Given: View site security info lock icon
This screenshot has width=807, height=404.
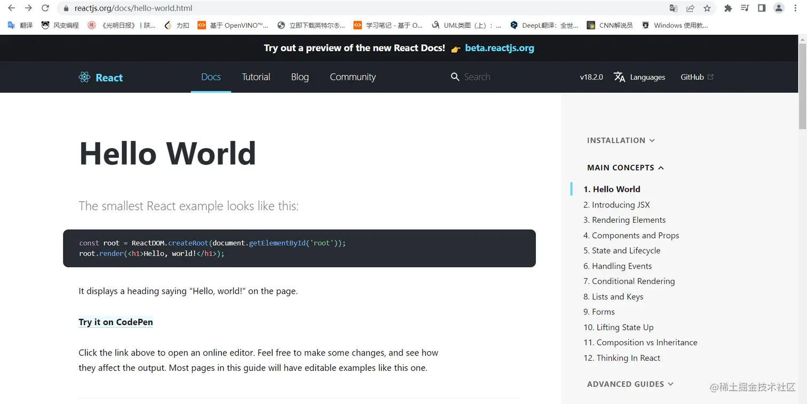Looking at the screenshot, I should 66,9.
